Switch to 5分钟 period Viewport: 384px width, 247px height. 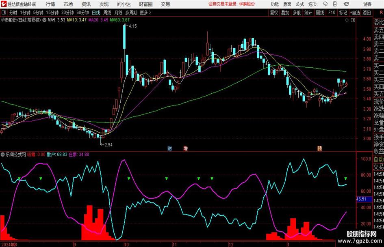click(38, 13)
